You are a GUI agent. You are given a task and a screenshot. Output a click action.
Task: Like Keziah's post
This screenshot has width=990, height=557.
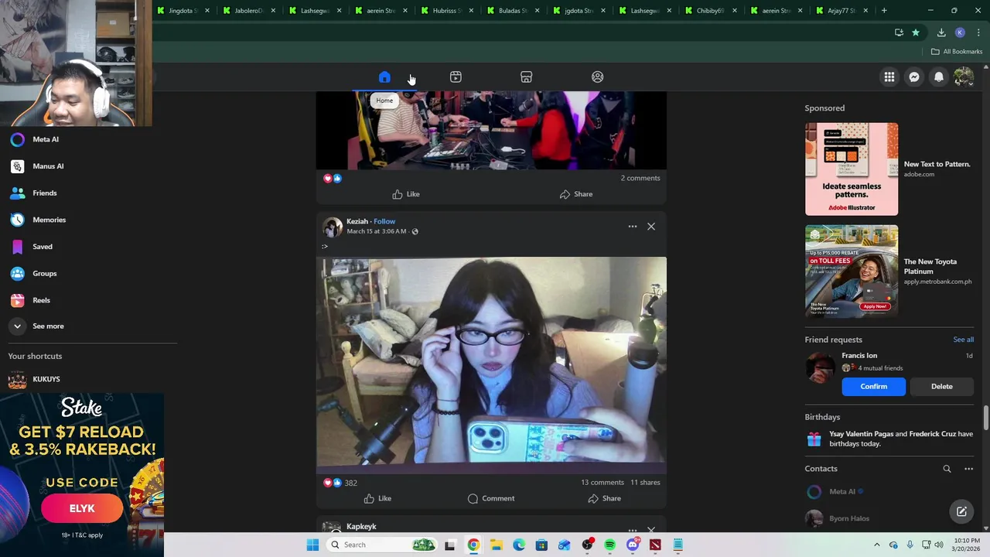377,498
